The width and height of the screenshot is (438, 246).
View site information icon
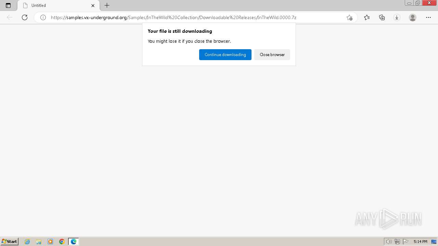43,17
